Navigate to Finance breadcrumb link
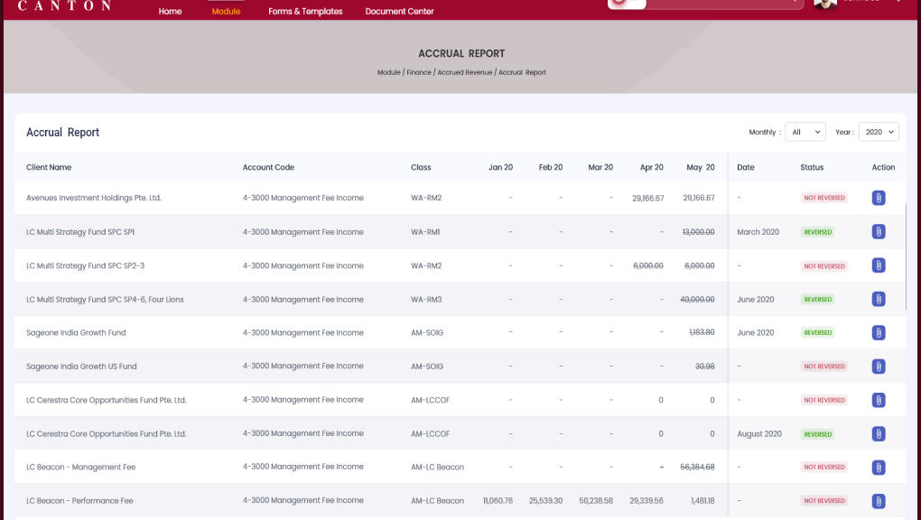The width and height of the screenshot is (921, 520). (x=419, y=72)
